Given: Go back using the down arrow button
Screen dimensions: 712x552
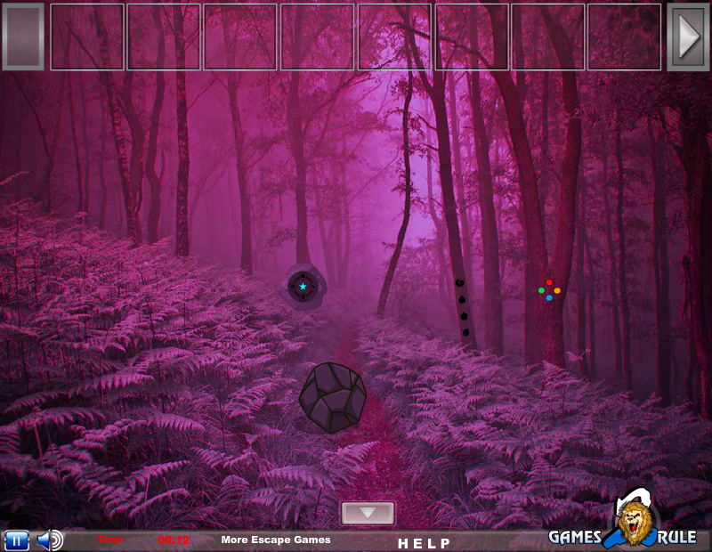Looking at the screenshot, I should click(x=368, y=513).
